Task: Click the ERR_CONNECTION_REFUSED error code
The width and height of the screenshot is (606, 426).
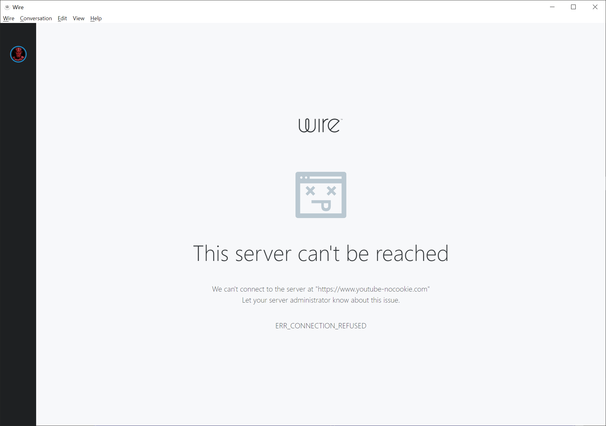Action: pos(321,326)
